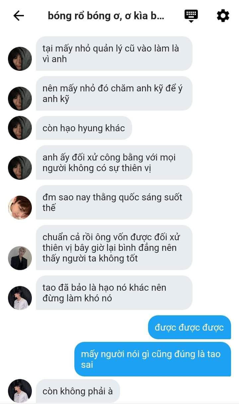Toggle the keyboard icon in header
Screen dimensions: 239x404
pos(191,16)
